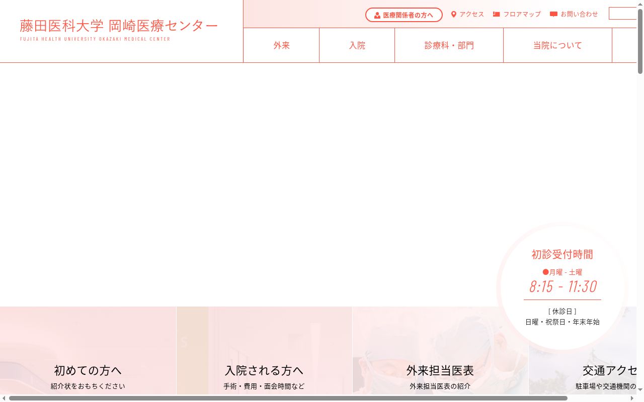644x402 pixels.
Task: Open the 診療科・部門 menu
Action: 449,45
